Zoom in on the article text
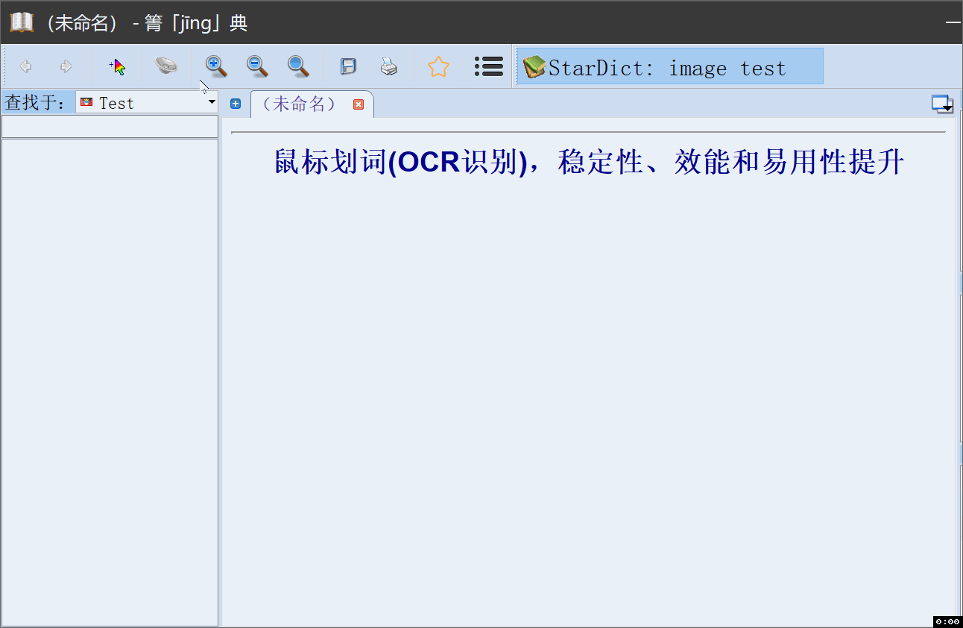The height and width of the screenshot is (628, 963). 215,66
